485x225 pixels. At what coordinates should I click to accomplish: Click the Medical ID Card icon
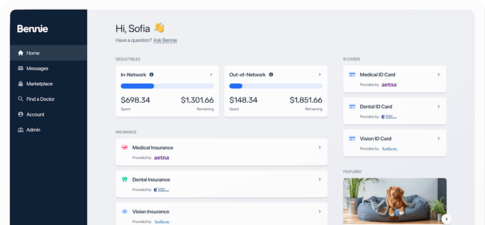tap(352, 75)
